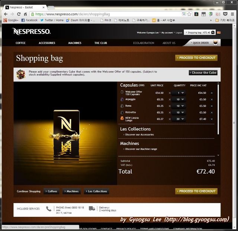This screenshot has width=238, height=231.
Task: Bookmark this page with the star icon
Action: (x=189, y=14)
